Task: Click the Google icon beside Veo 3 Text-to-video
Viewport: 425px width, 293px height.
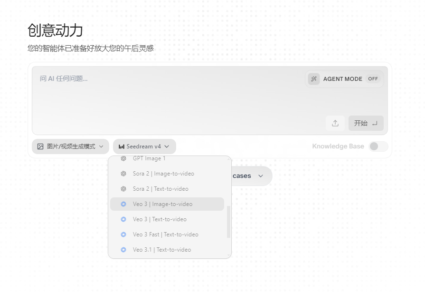Action: 123,219
